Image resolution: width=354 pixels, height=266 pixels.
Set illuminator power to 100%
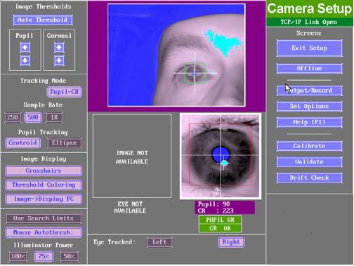pyautogui.click(x=18, y=256)
